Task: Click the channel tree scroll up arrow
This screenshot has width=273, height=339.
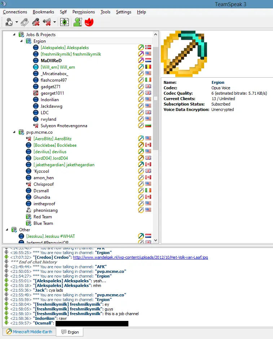Action: (x=155, y=34)
